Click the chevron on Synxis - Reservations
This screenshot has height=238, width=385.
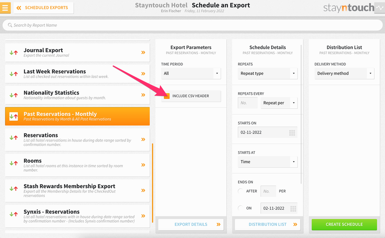pyautogui.click(x=143, y=216)
